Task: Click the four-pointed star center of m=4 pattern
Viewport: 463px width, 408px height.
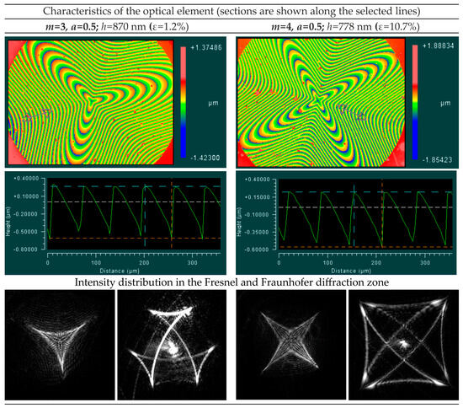Action: click(x=317, y=101)
